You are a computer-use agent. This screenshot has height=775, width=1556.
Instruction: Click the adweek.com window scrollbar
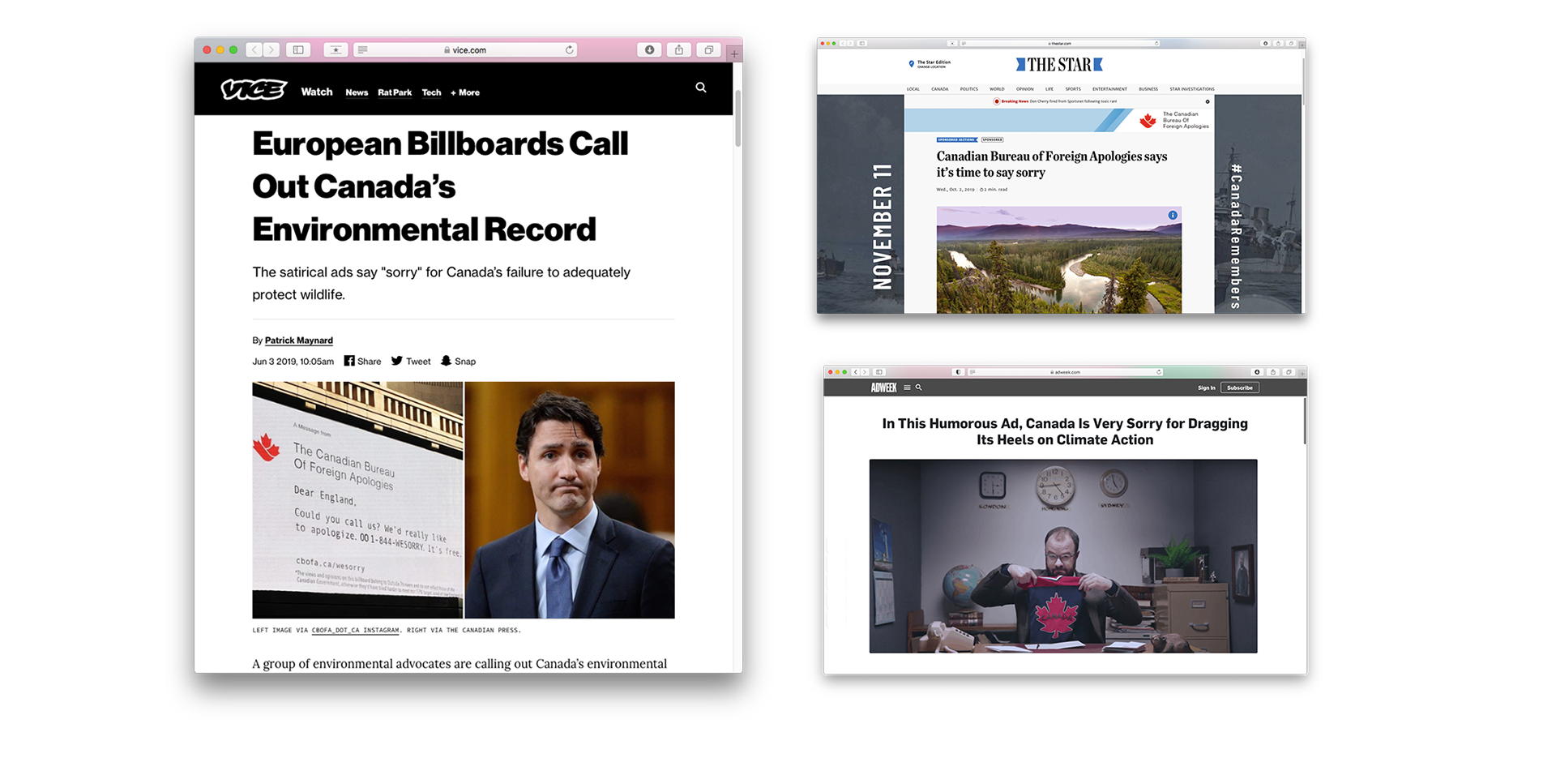point(1305,421)
